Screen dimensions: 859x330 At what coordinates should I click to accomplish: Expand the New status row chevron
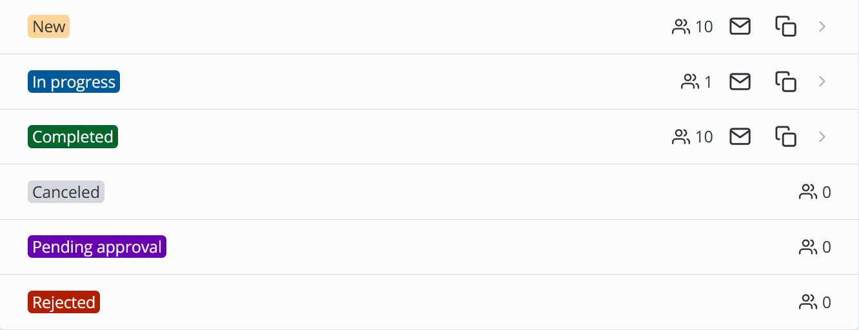pos(822,26)
